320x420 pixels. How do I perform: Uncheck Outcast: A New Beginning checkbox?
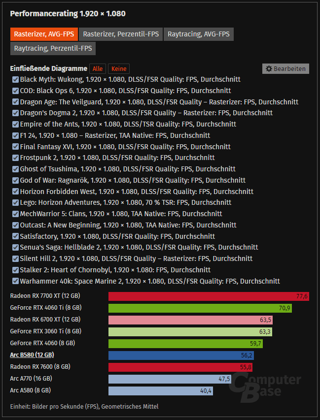[x=15, y=225]
